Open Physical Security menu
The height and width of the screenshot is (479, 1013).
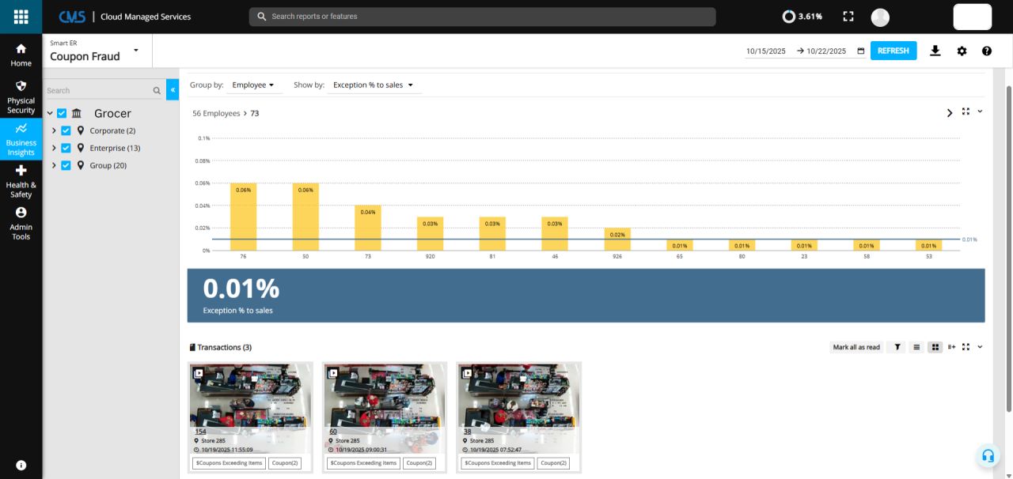tap(21, 96)
